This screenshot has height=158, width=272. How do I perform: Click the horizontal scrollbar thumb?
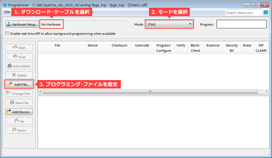tap(150, 92)
